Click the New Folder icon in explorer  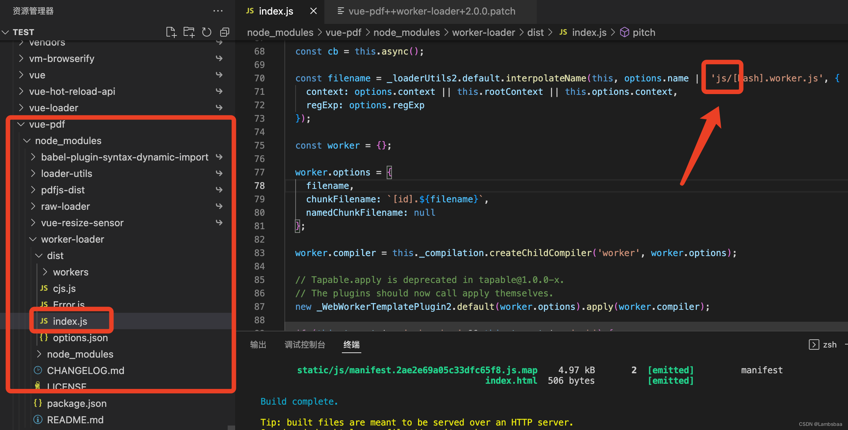pyautogui.click(x=189, y=32)
